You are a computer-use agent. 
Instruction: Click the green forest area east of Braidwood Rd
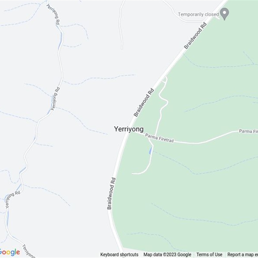[206, 189]
